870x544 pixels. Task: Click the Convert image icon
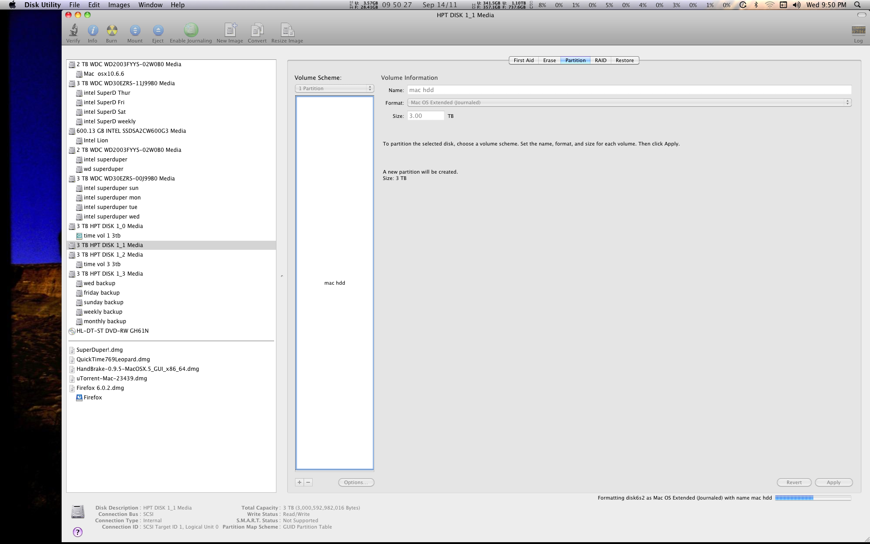[x=257, y=31]
